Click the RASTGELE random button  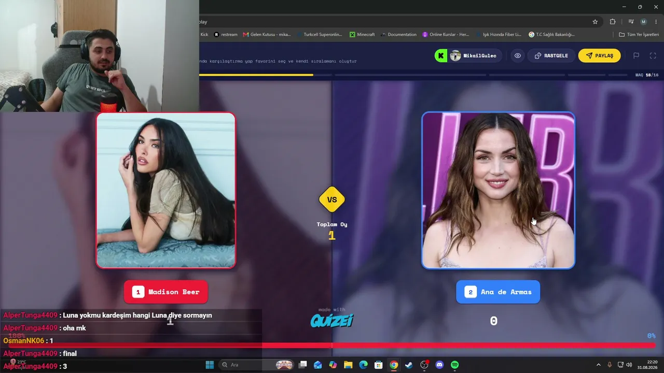point(551,55)
